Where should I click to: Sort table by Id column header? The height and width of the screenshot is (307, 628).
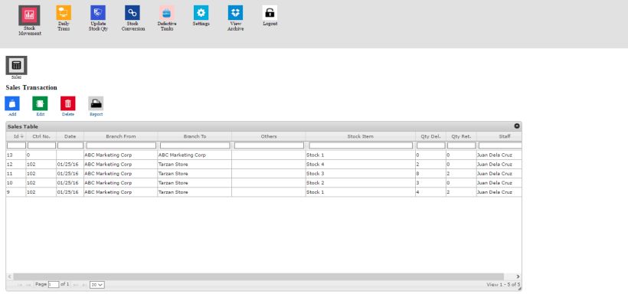[x=15, y=136]
